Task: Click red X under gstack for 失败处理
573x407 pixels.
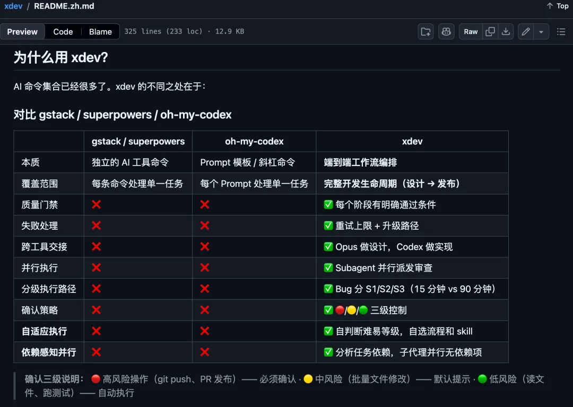Action: point(97,226)
